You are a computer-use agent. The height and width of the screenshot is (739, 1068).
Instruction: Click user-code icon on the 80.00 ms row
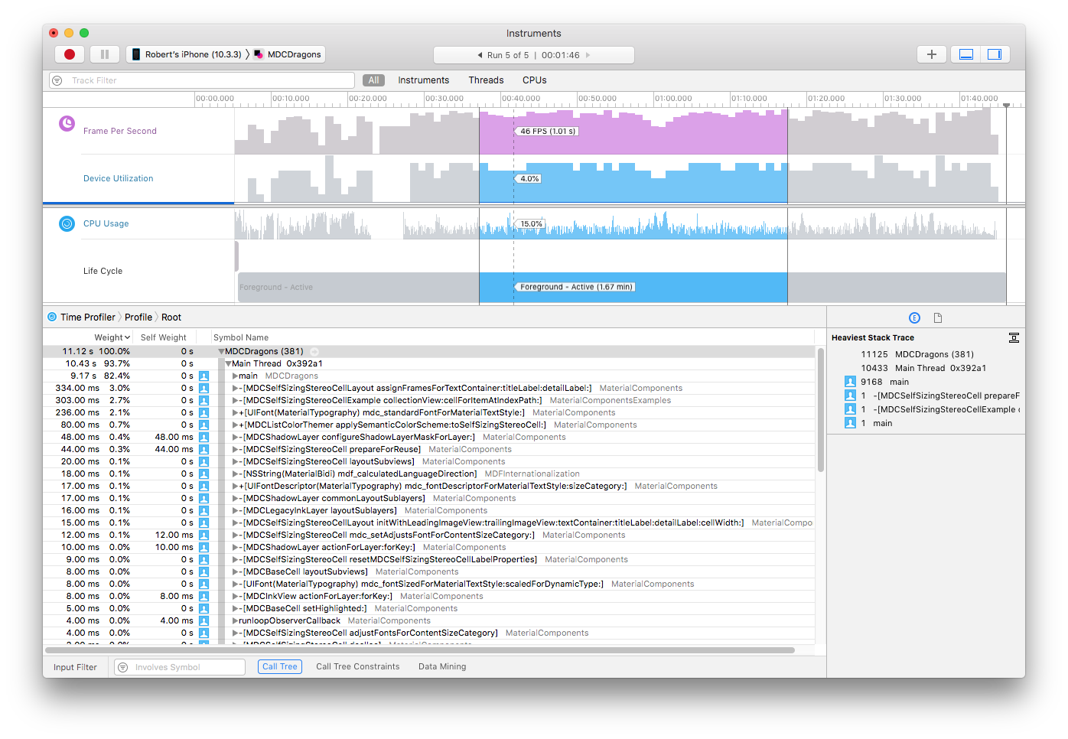coord(204,425)
